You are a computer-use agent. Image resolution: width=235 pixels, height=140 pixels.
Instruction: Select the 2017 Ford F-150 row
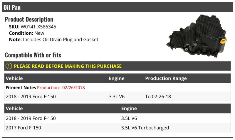(117, 128)
